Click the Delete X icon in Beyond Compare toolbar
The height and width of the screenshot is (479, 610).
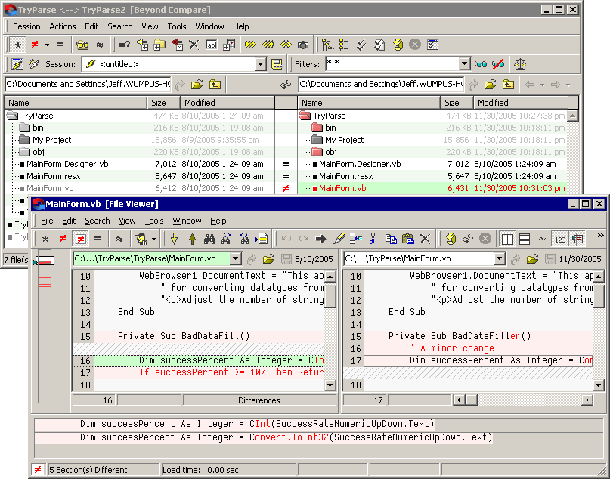tap(194, 45)
